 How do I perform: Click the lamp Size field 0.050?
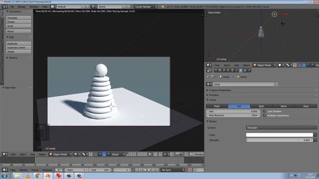pos(233,111)
